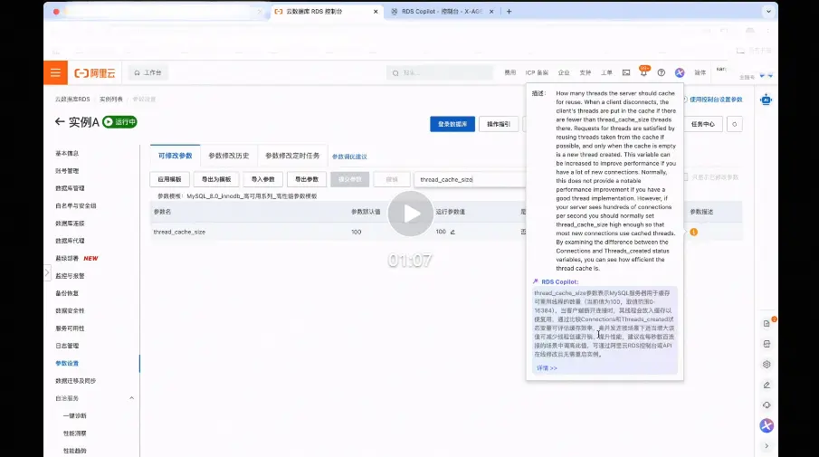
Task: Open 数据迁移及同步 in the sidebar
Action: click(75, 381)
